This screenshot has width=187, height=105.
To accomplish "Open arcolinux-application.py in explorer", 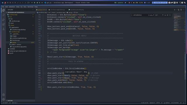I will tap(19, 38).
